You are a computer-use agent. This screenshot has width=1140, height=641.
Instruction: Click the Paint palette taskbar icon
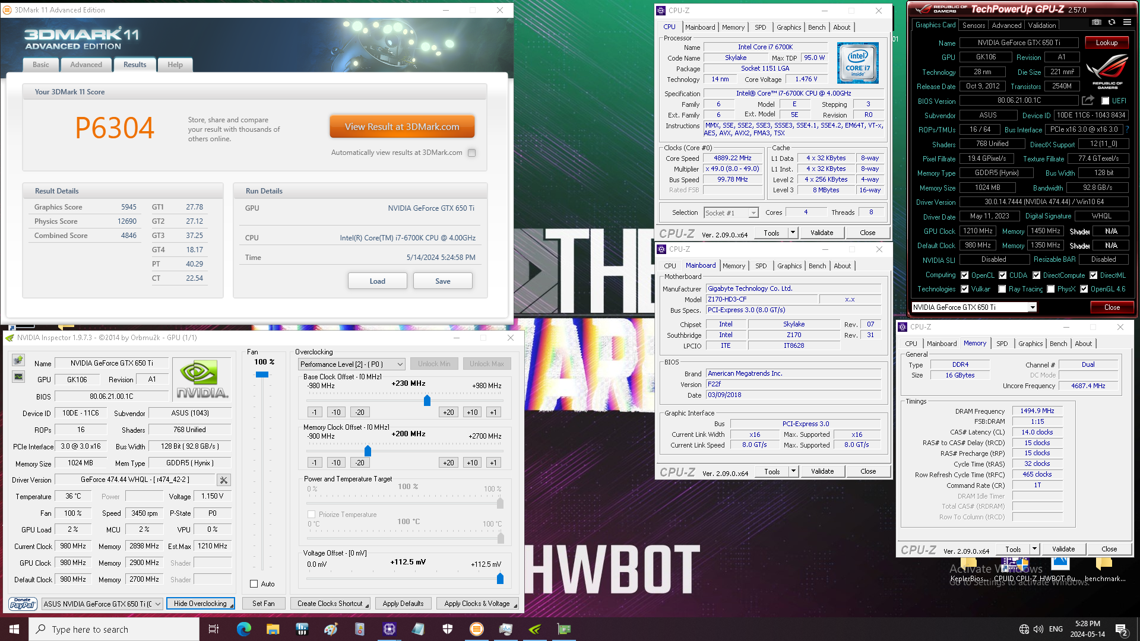click(331, 629)
